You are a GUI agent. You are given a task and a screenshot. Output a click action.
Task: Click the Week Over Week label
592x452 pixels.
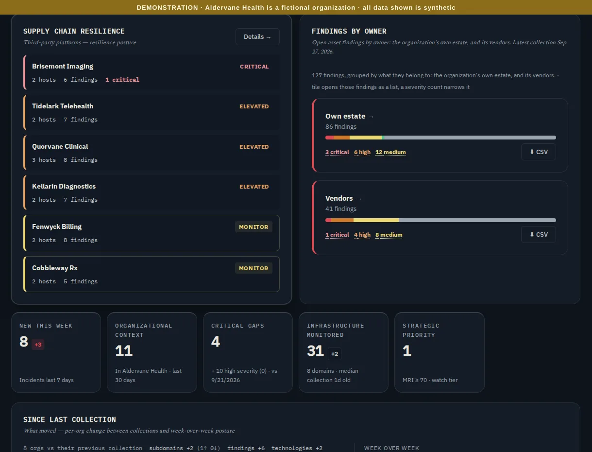(391, 448)
